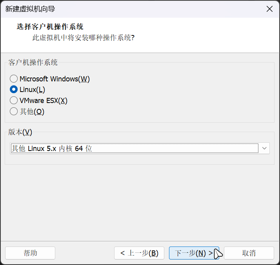
Task: Expand the 版本 dropdown arrow
Action: 264,148
